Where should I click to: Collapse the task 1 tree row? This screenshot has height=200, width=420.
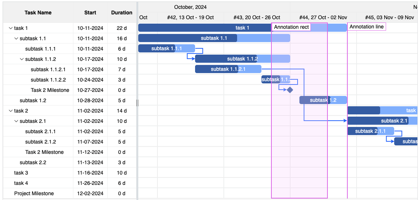point(11,28)
